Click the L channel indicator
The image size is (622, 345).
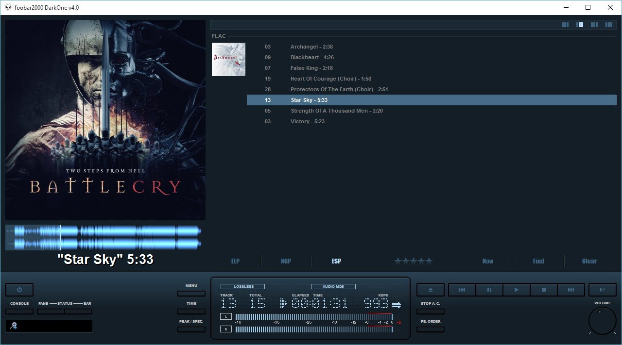click(x=226, y=316)
